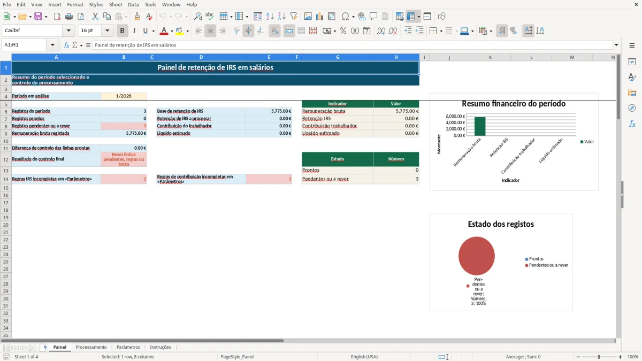This screenshot has width=642, height=361.
Task: Open the Data menu
Action: click(133, 4)
